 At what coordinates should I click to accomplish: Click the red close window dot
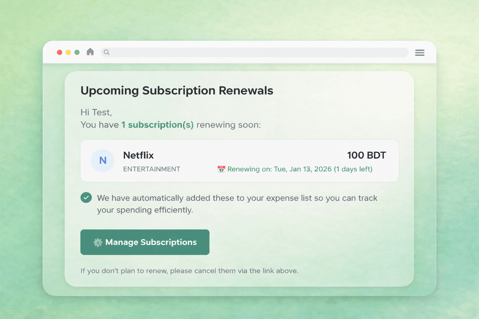point(60,52)
